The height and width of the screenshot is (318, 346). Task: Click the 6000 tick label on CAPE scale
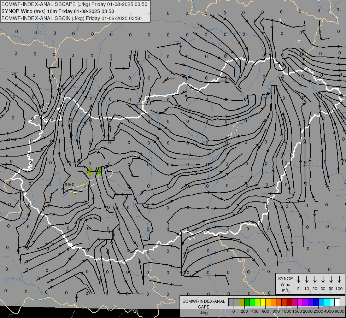tap(340, 311)
